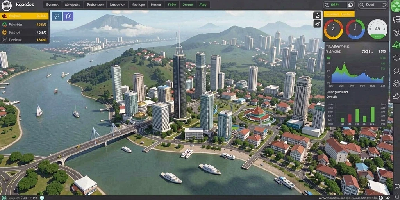Screen dimensions: 400x200
Task: Open the magnifier icon in right sidebar
Action: 396,71
